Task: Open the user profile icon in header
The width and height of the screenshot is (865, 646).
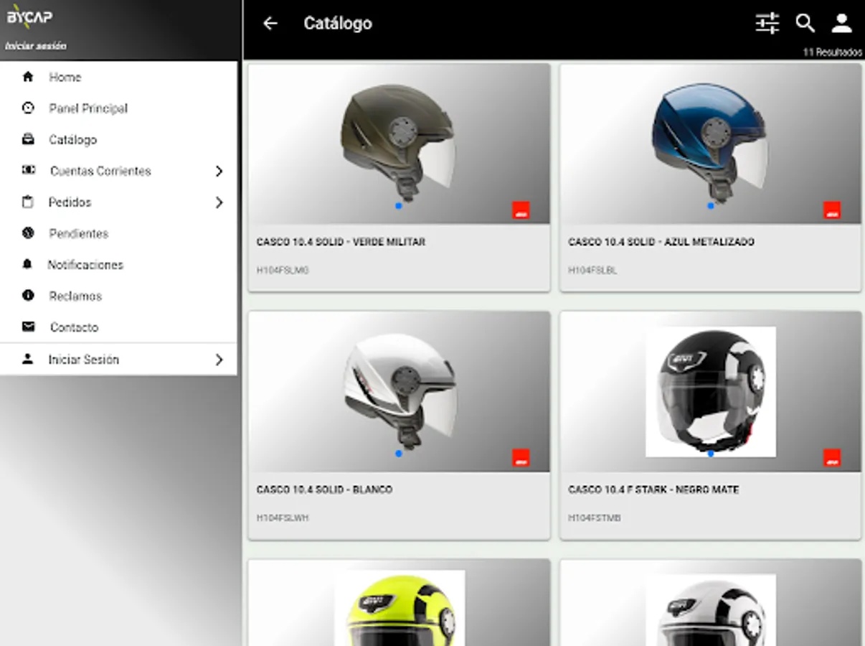Action: [841, 23]
